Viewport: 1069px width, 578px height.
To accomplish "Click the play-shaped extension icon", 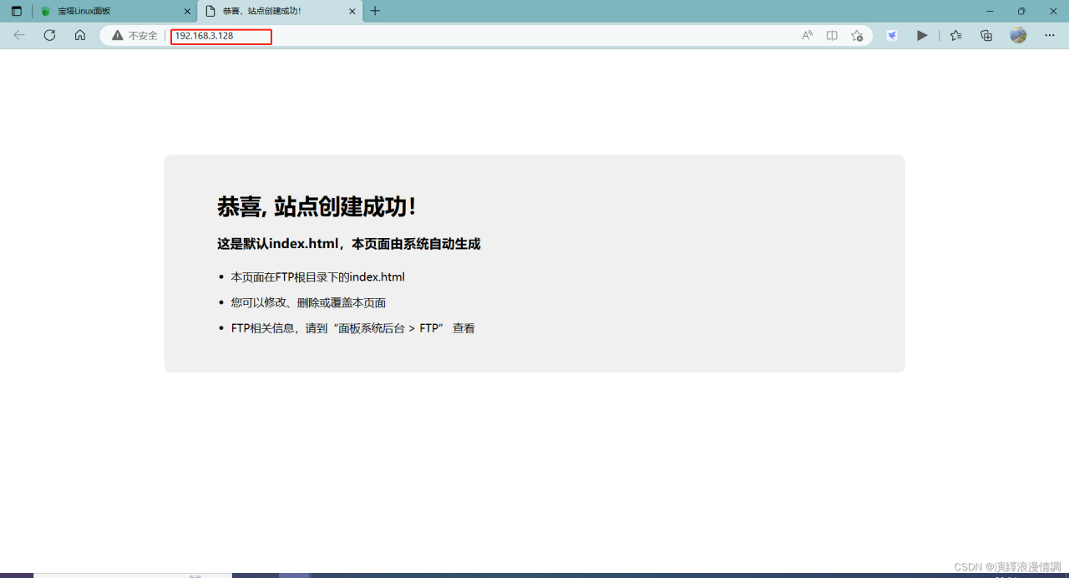I will pos(922,35).
